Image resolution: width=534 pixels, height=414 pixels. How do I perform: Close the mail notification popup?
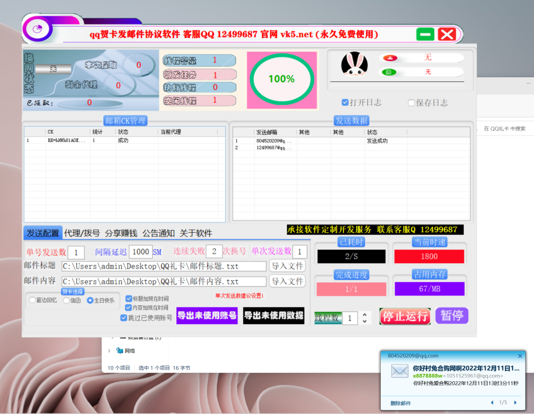point(520,356)
